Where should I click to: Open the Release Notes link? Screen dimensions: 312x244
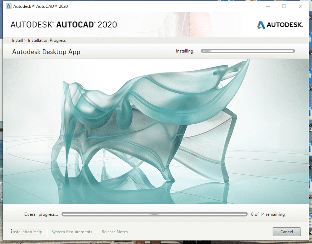(114, 232)
